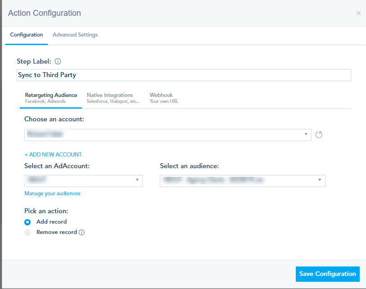The image size is (366, 289).
Task: Click the Step Label info icon
Action: [58, 61]
